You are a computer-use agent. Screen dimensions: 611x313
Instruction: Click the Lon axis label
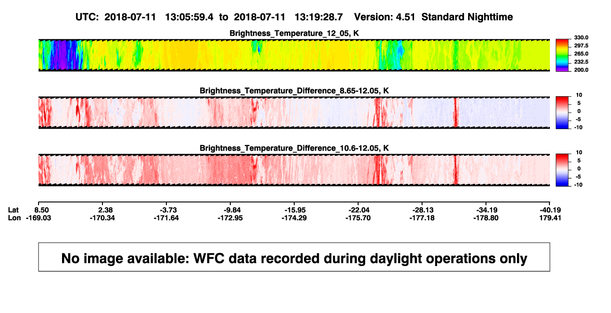[x=14, y=218]
